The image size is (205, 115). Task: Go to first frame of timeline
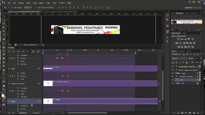9,51
